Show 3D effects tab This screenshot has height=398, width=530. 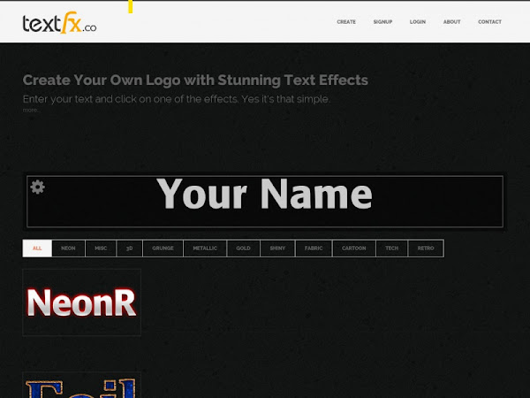click(130, 248)
